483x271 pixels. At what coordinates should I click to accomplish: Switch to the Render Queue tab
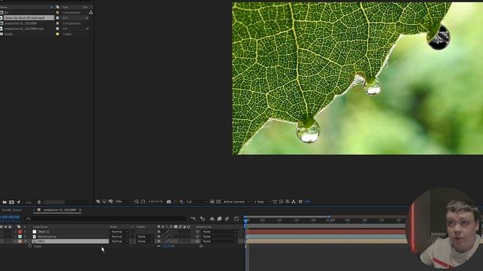pos(12,210)
